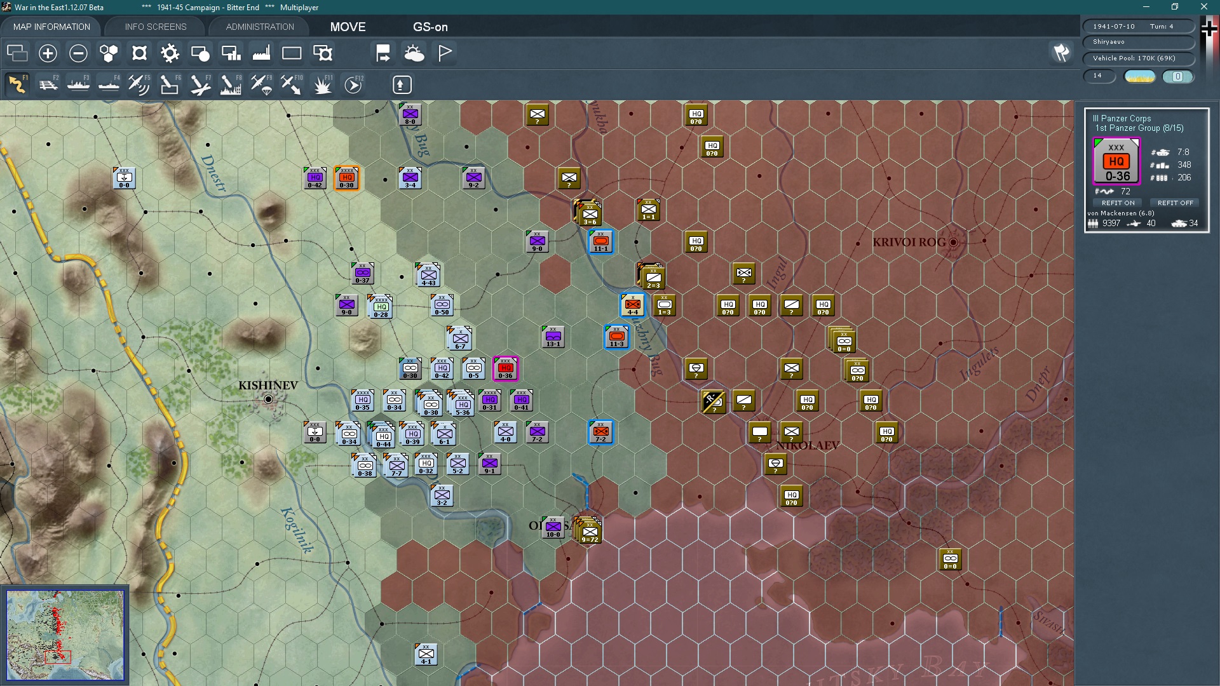
Task: Click the upward arrow box icon
Action: click(x=402, y=84)
